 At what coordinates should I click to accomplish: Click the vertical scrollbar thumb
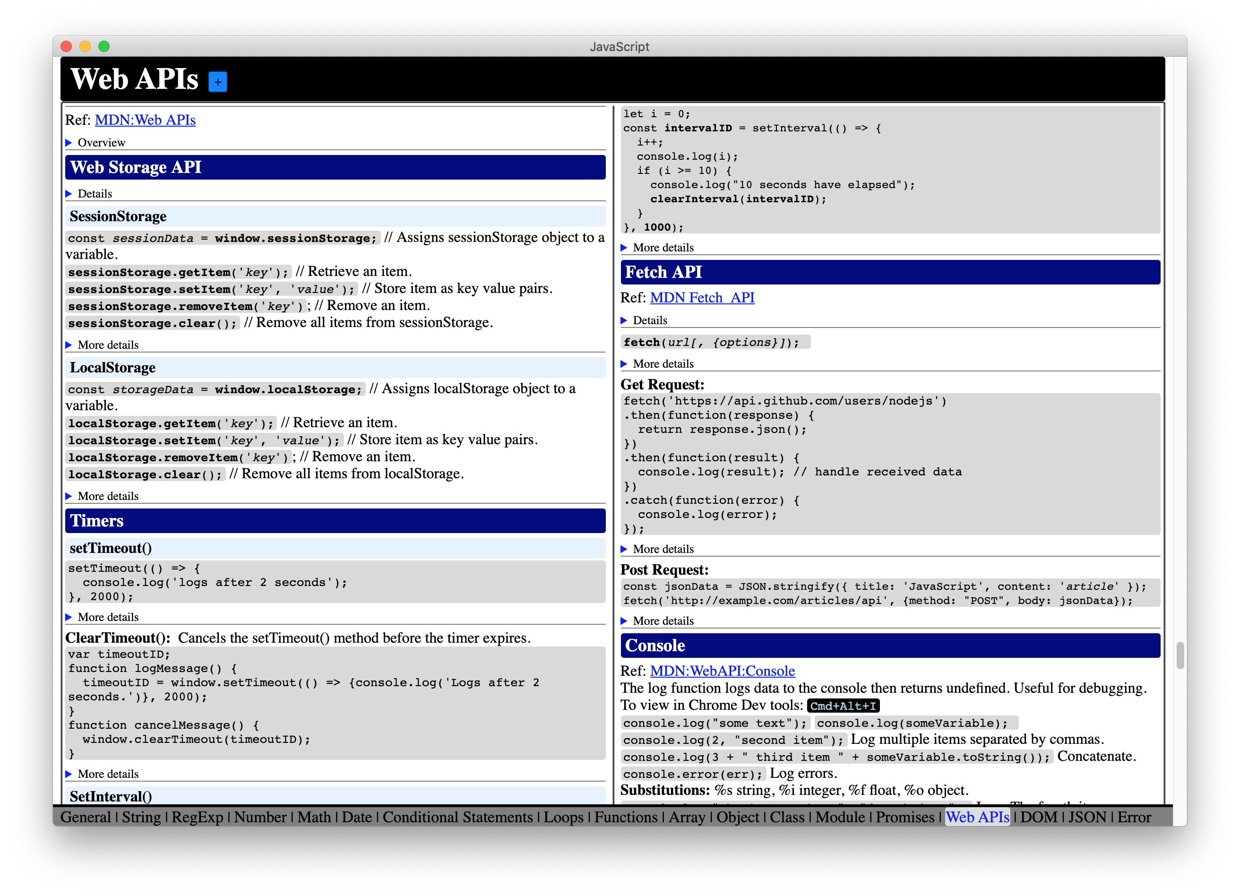click(1180, 655)
